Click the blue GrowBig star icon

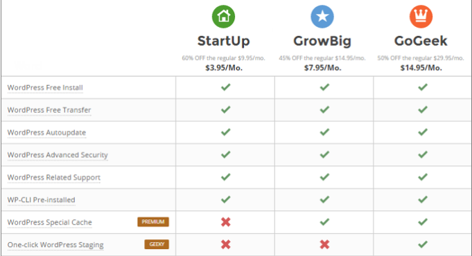(322, 17)
